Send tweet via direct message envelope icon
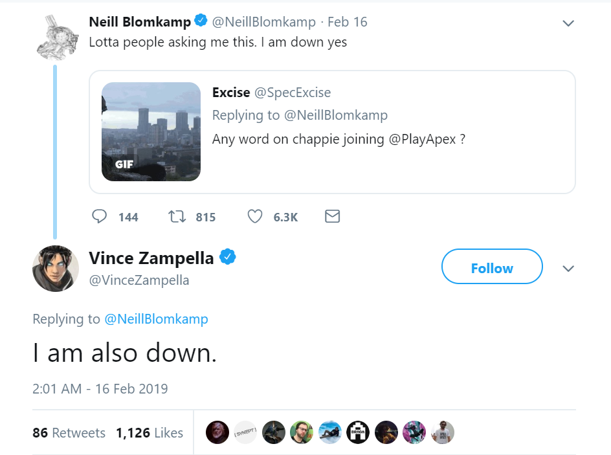Viewport: 611px width, 455px height. click(332, 216)
